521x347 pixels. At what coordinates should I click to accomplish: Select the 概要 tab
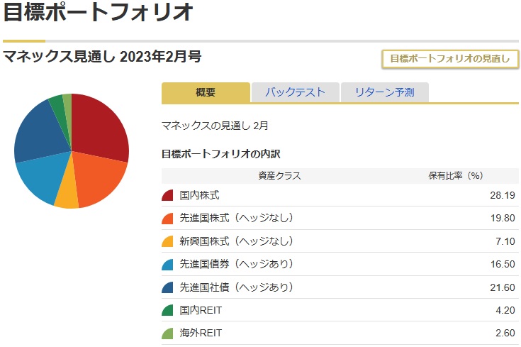point(206,92)
